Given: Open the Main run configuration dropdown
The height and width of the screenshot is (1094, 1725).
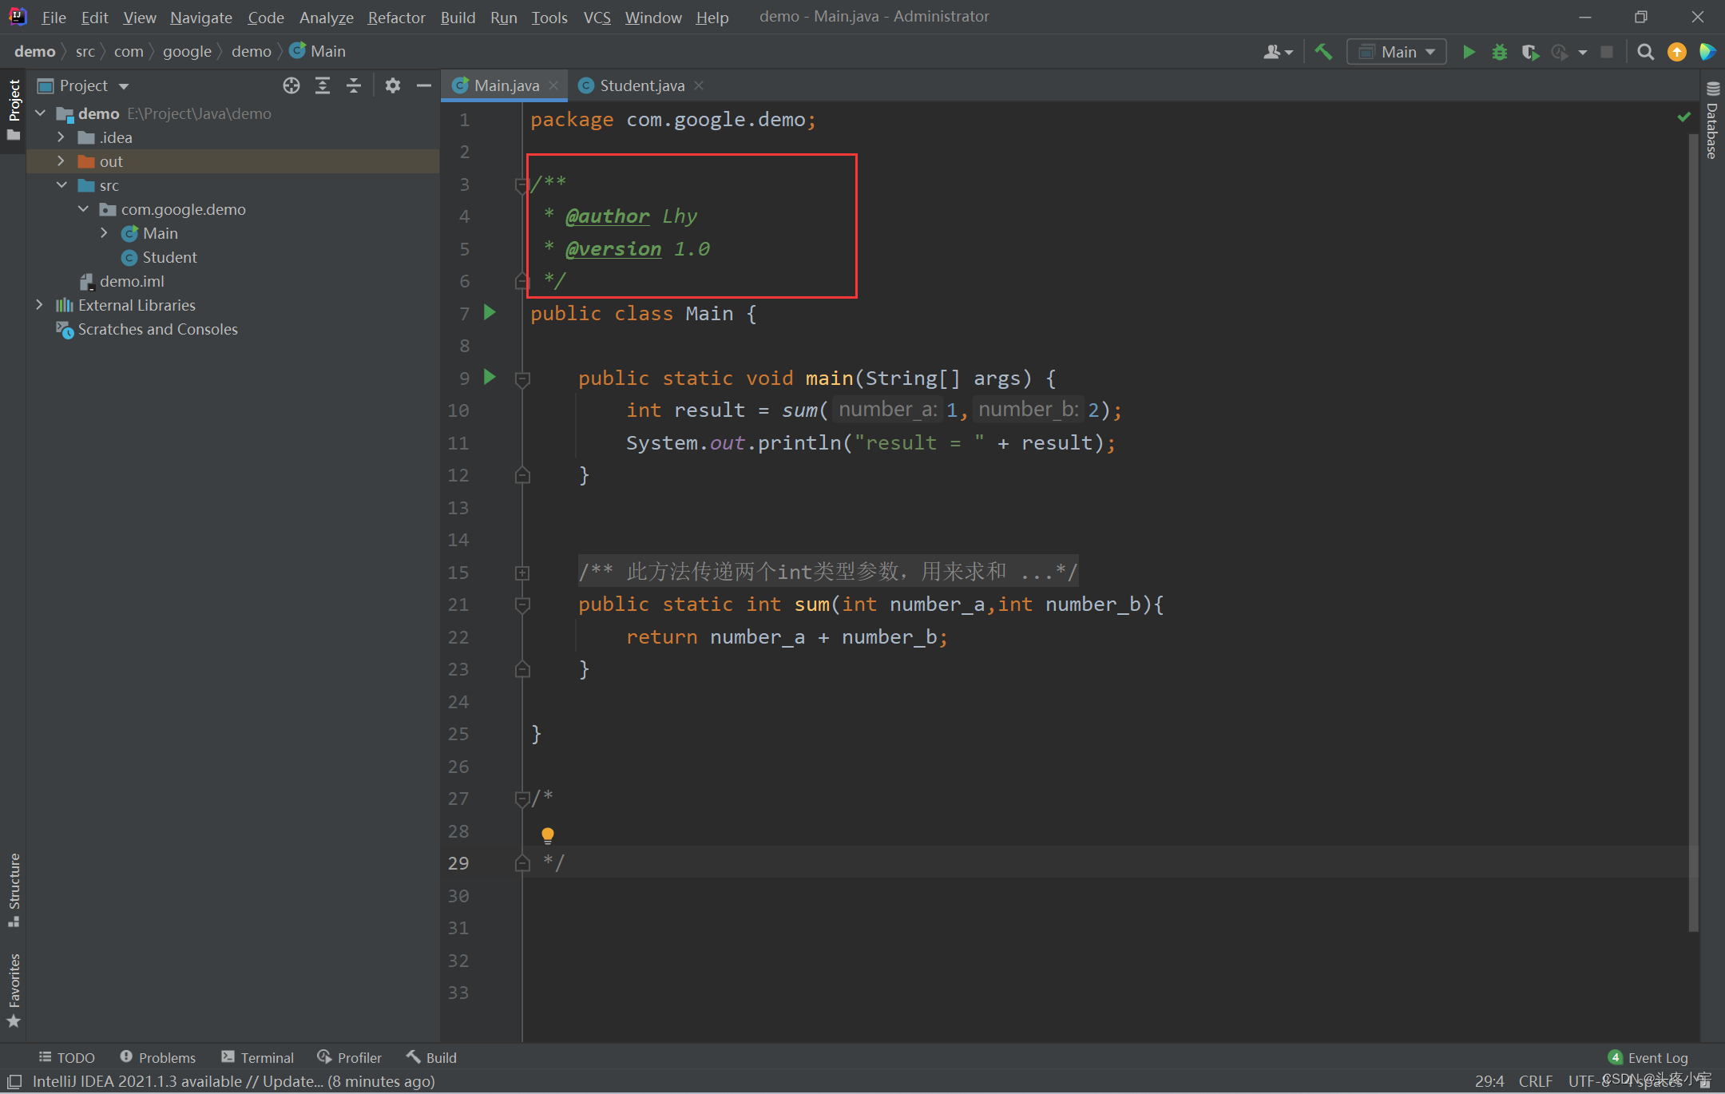Looking at the screenshot, I should click(x=1397, y=52).
